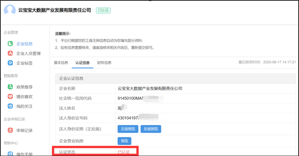Go to 政策推荐 in sidebar

pos(25,87)
